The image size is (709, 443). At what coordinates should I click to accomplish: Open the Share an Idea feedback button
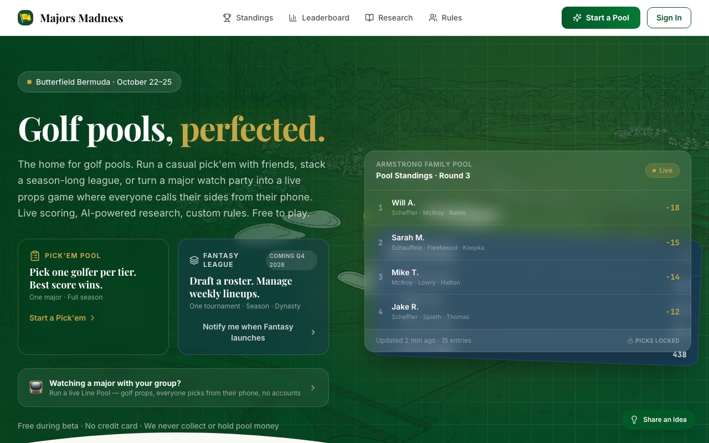pyautogui.click(x=659, y=420)
